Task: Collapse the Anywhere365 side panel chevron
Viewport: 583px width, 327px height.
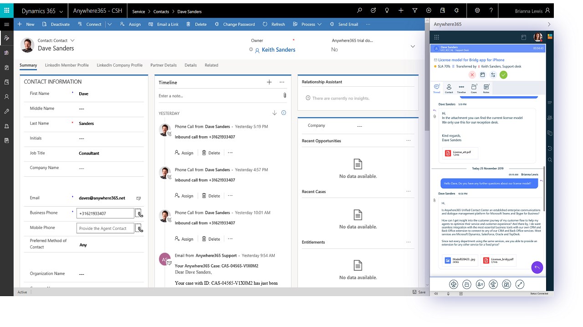Action: tap(549, 25)
